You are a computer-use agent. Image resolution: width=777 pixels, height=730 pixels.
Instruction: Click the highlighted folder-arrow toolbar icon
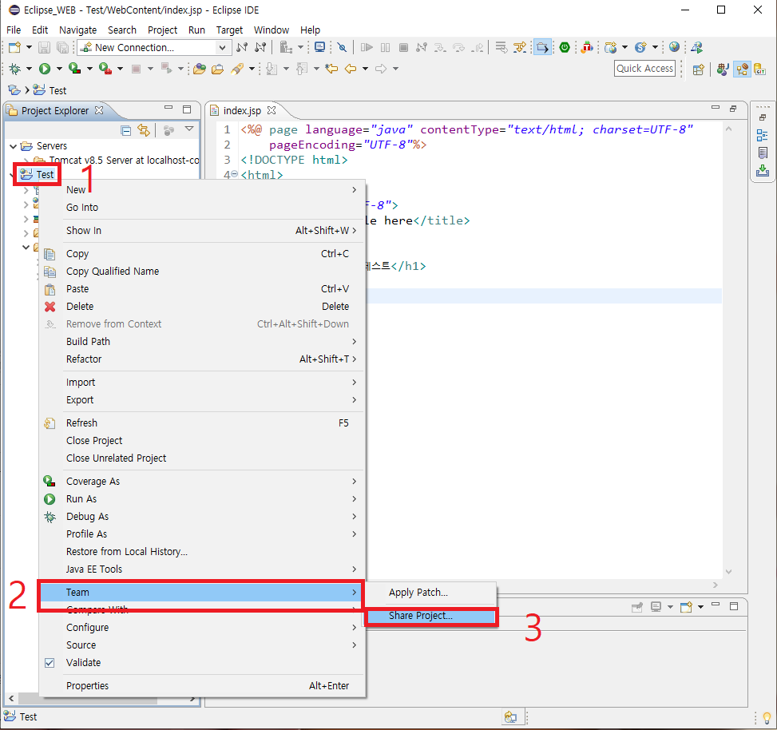pyautogui.click(x=542, y=48)
